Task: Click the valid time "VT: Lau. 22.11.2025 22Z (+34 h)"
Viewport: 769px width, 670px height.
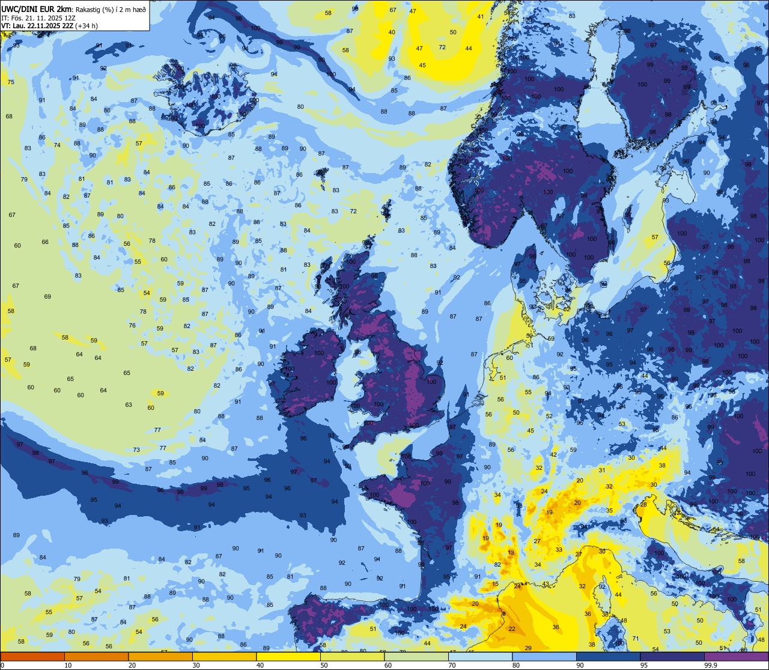Action: [49, 26]
